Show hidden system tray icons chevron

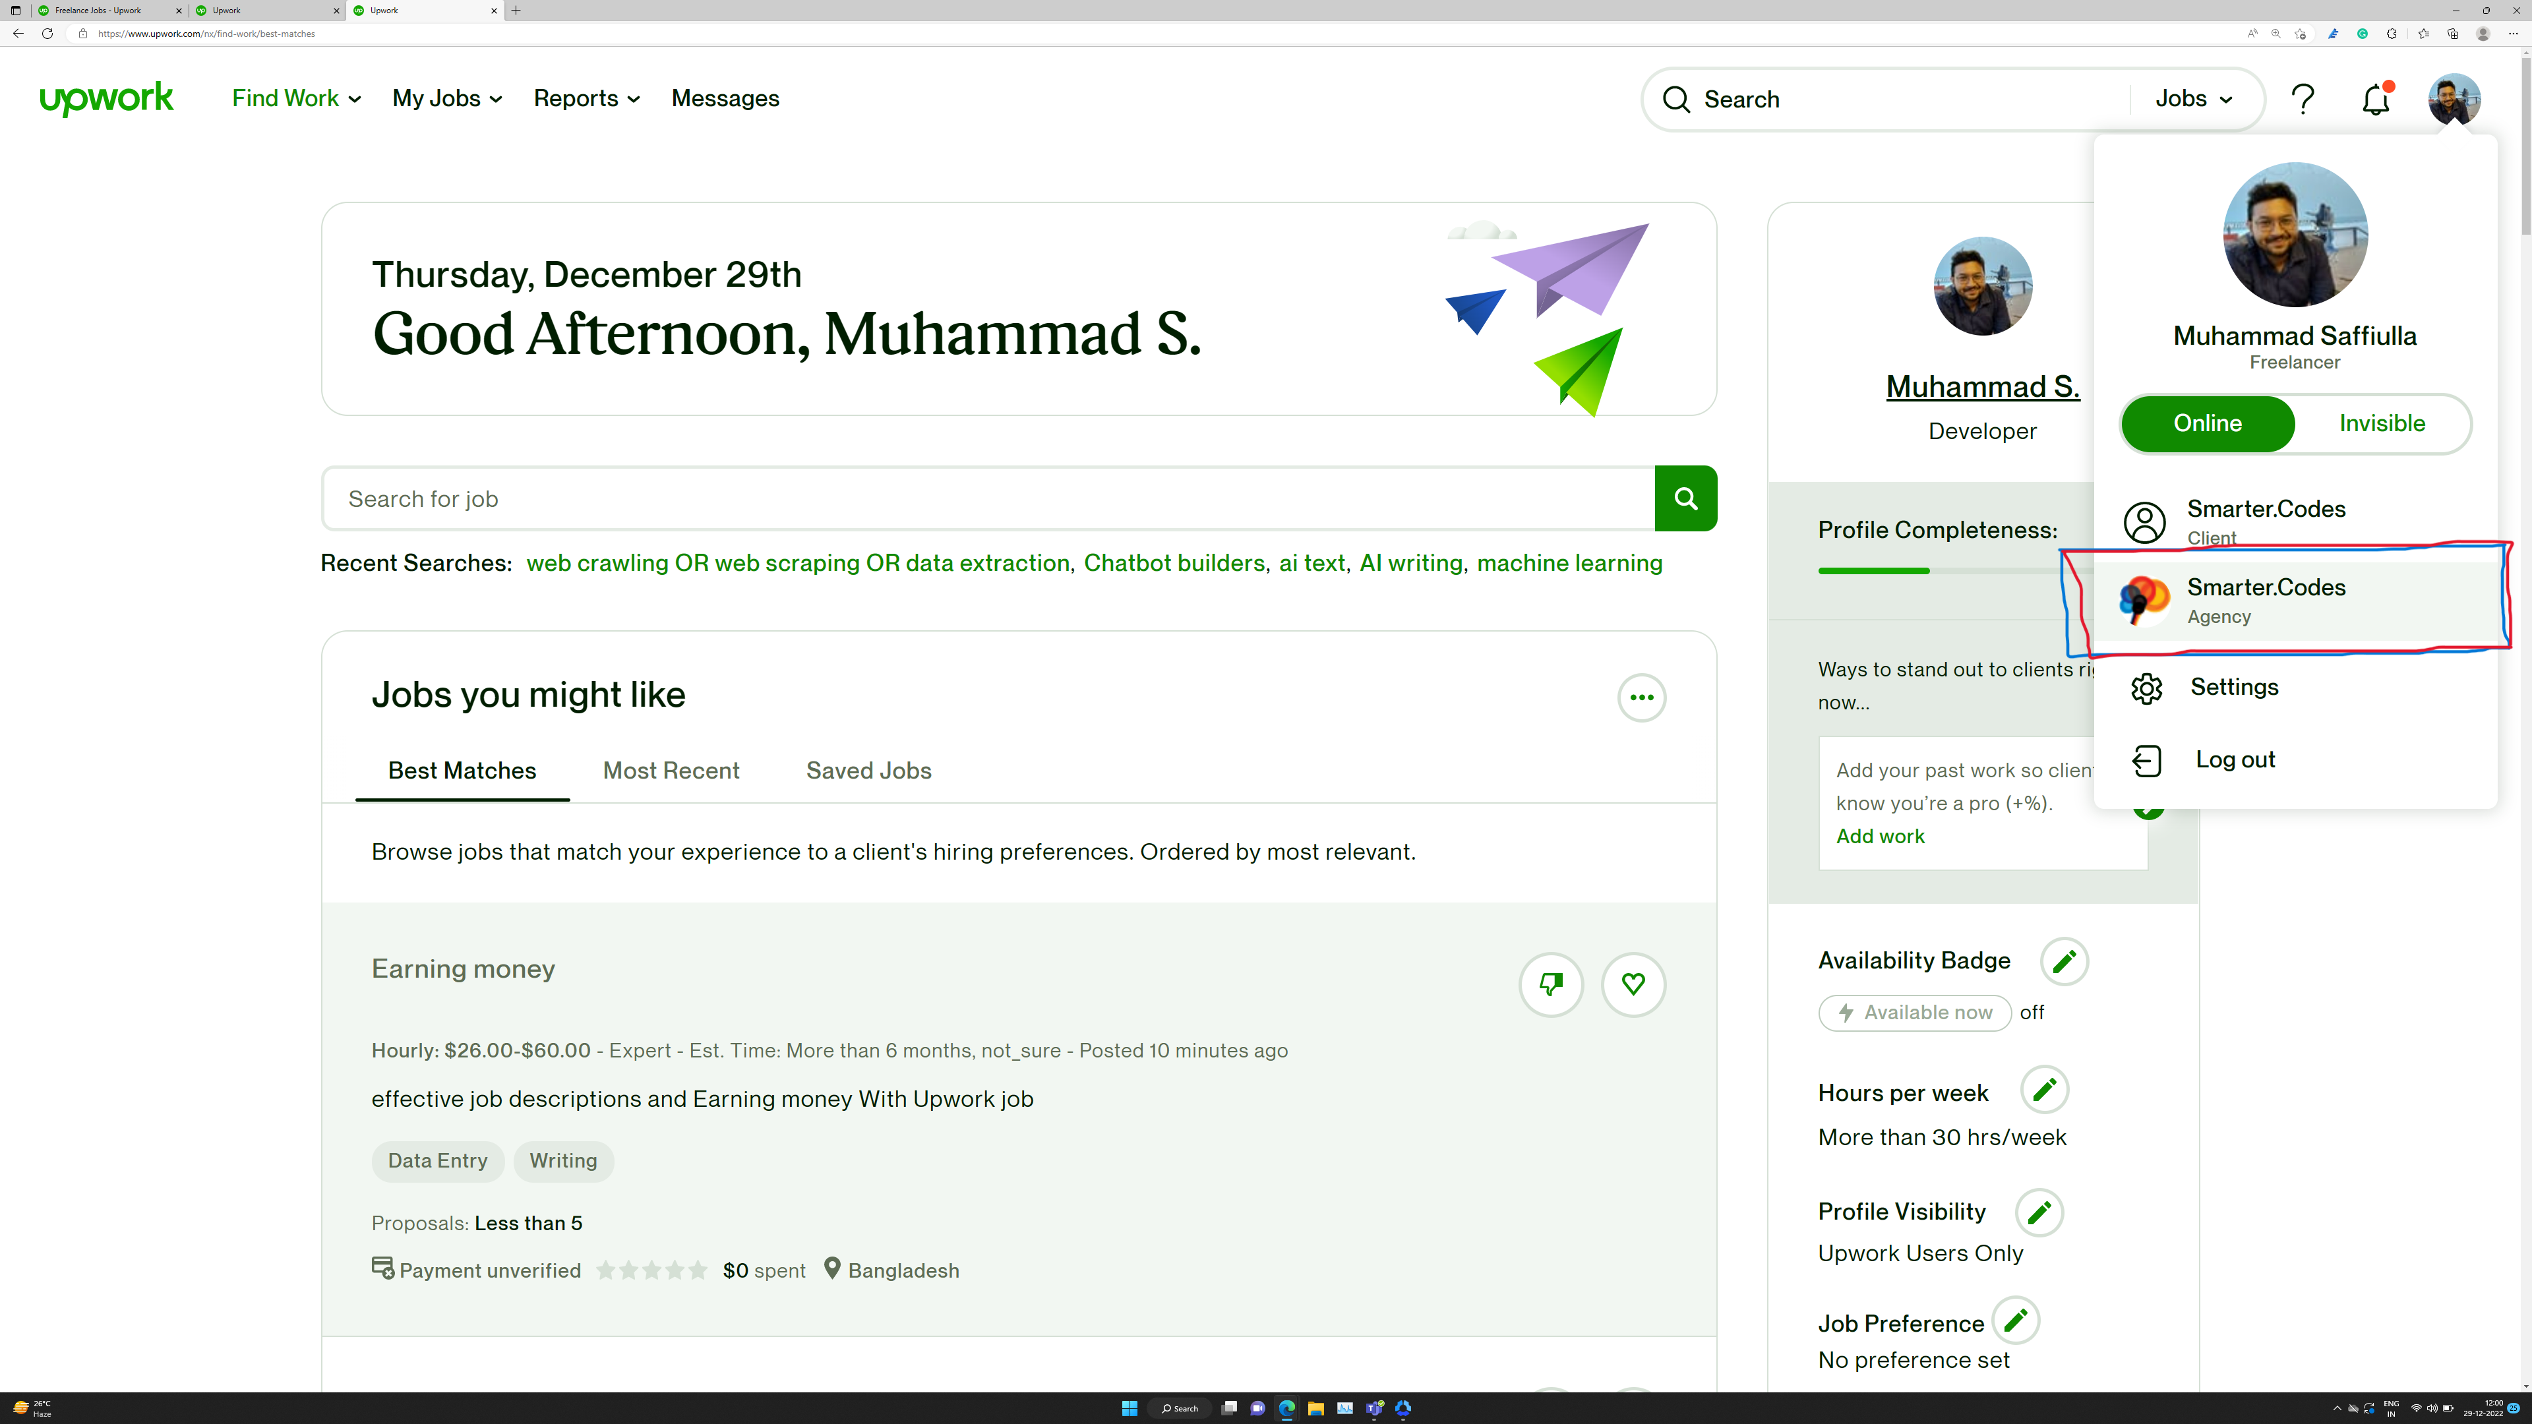(x=2337, y=1408)
